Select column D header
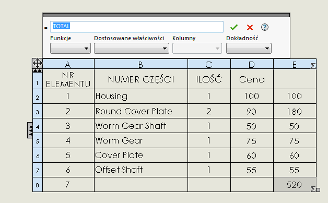328x203 pixels. point(252,64)
